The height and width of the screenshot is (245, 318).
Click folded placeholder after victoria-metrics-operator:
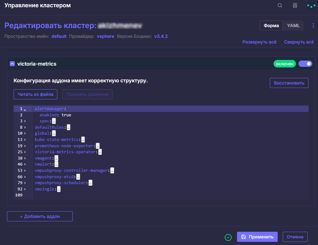(100, 152)
